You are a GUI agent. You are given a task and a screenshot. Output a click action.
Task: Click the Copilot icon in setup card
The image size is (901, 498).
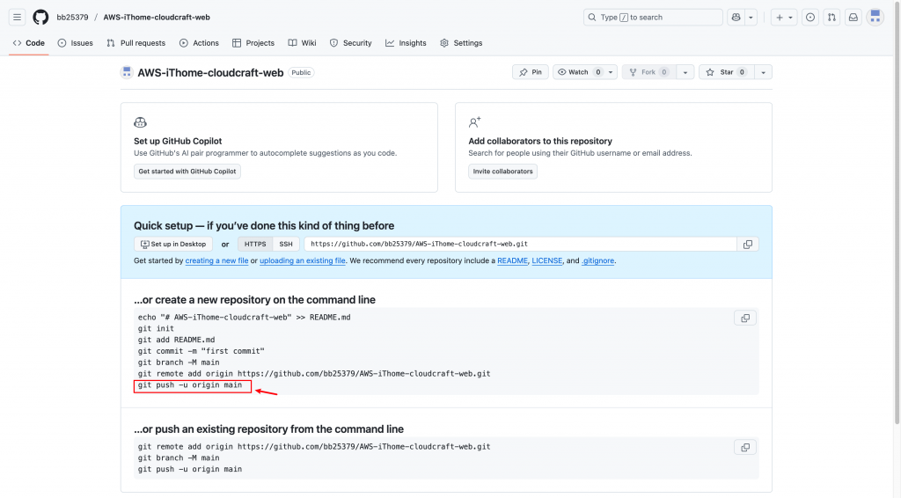[x=140, y=122]
